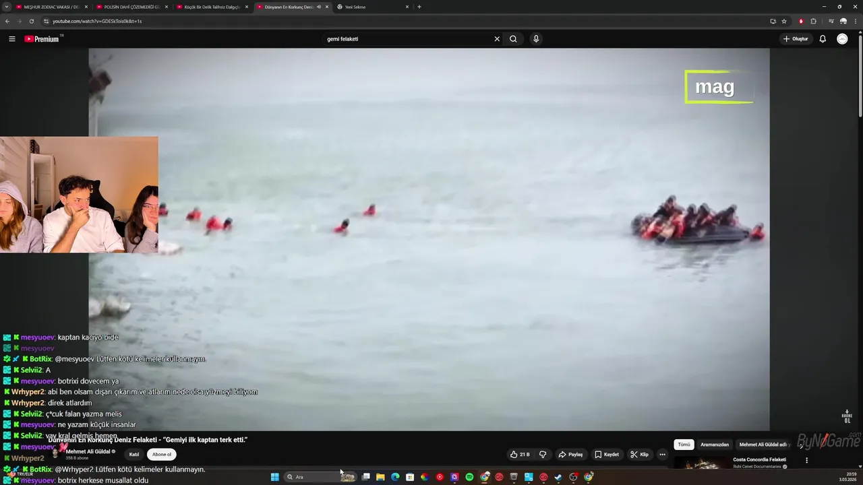Open the three-dot more actions menu

[662, 455]
